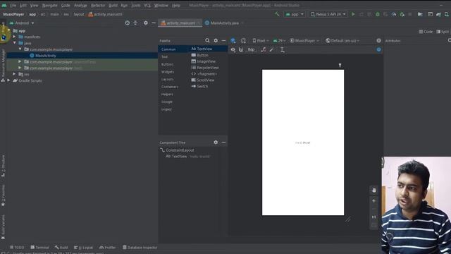Open the Android view dropdown
The image size is (451, 254).
point(22,23)
